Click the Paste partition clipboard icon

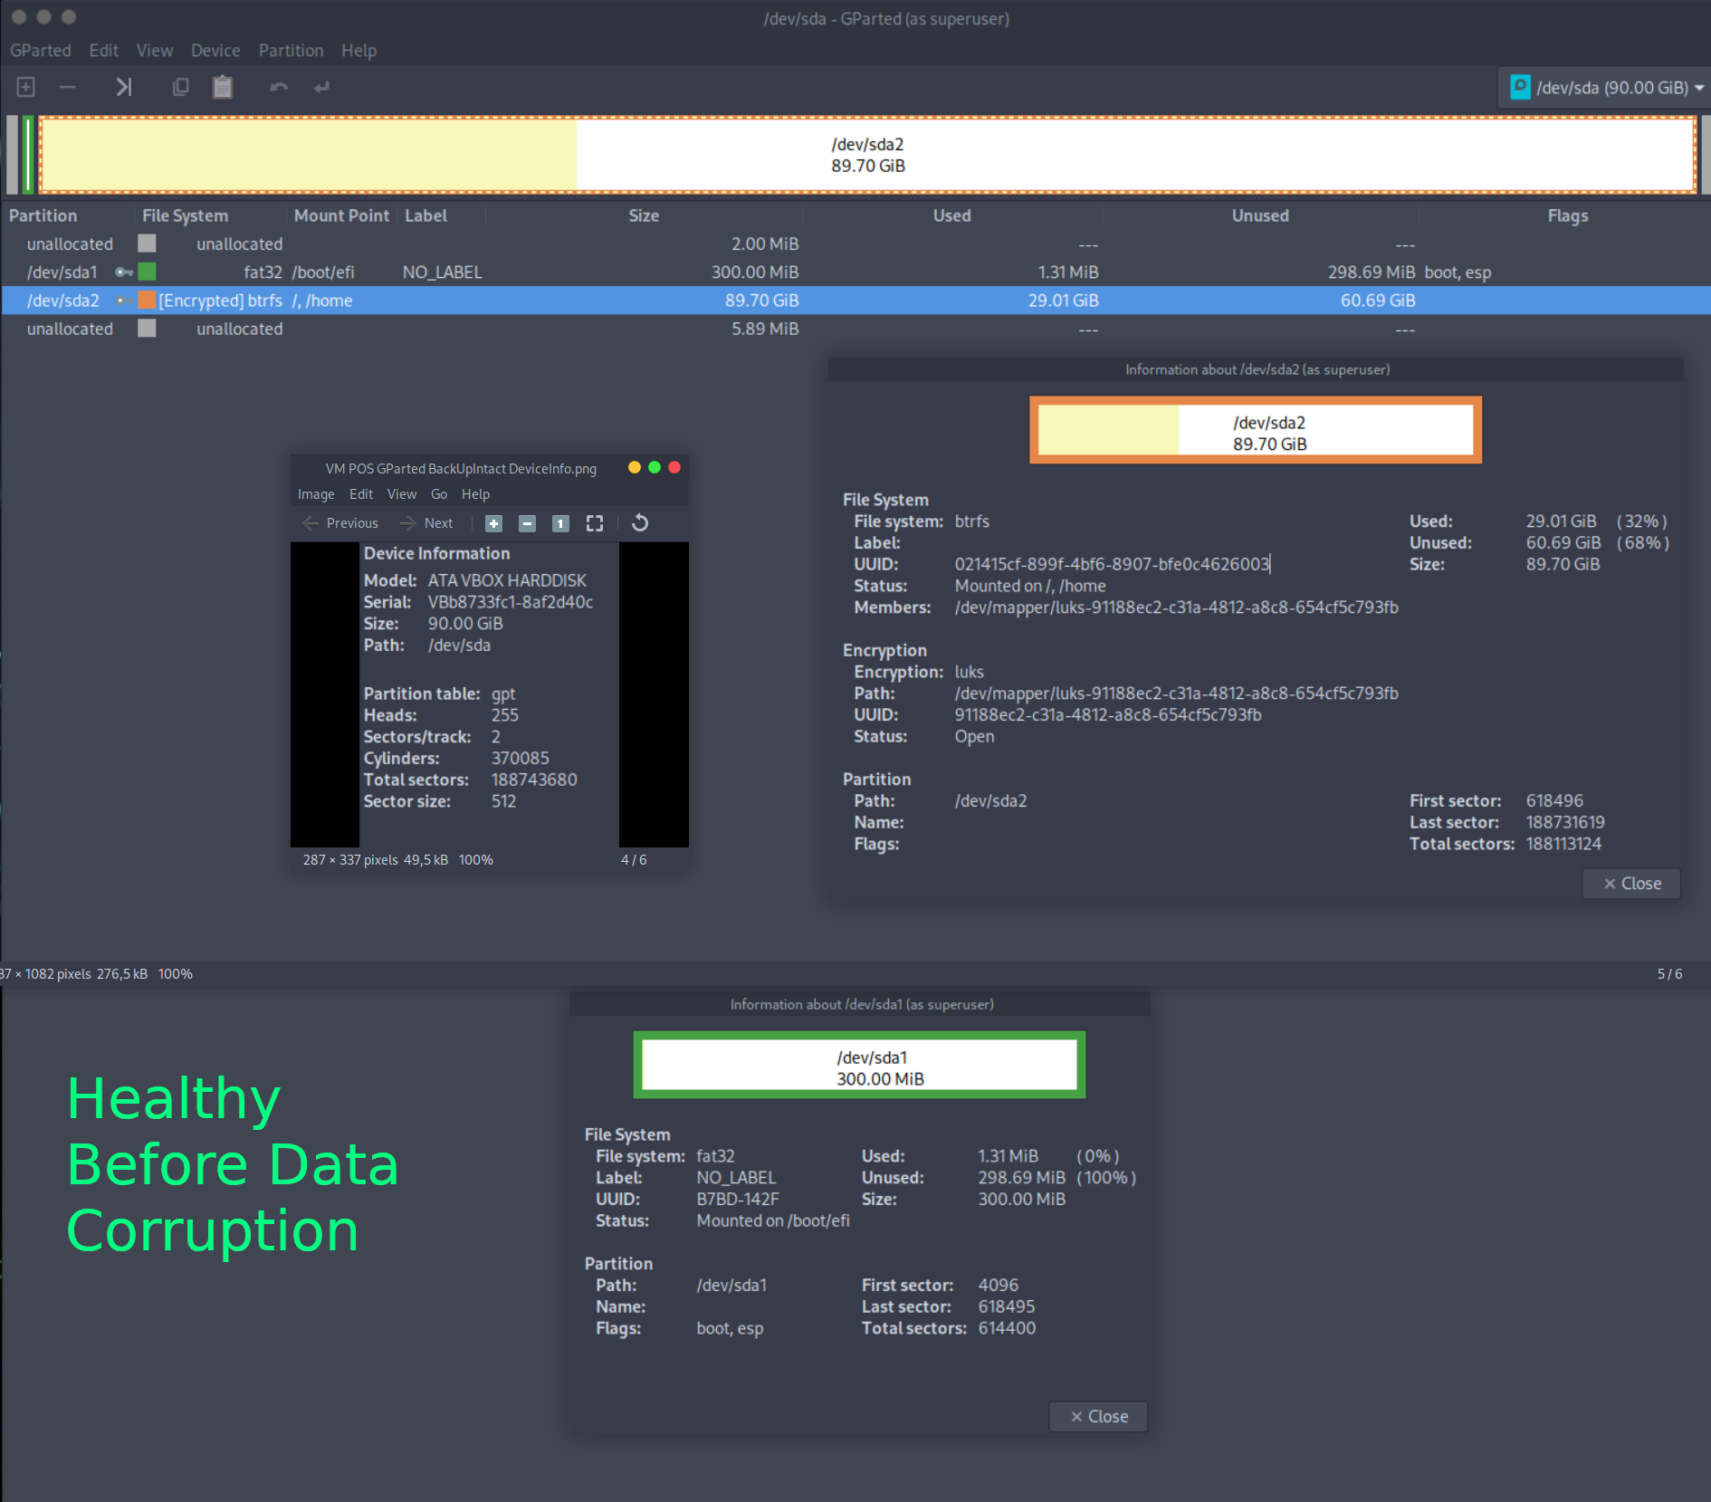[x=223, y=87]
